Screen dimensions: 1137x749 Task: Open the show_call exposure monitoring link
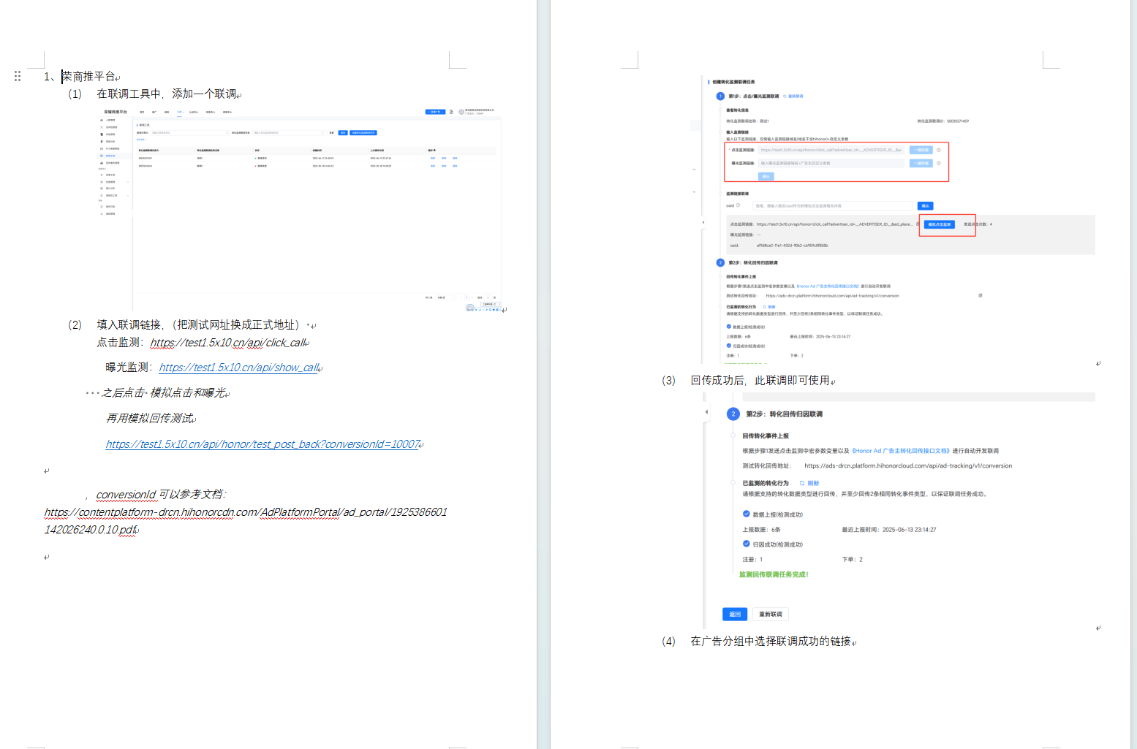pos(239,368)
